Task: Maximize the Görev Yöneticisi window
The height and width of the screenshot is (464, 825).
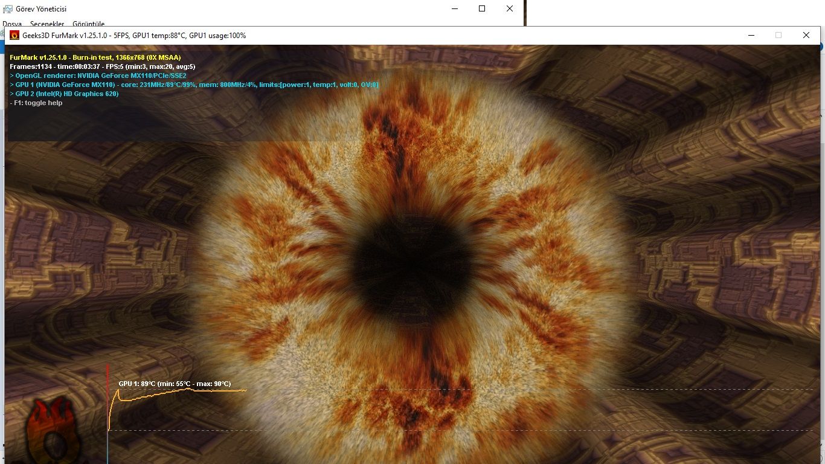Action: tap(482, 8)
